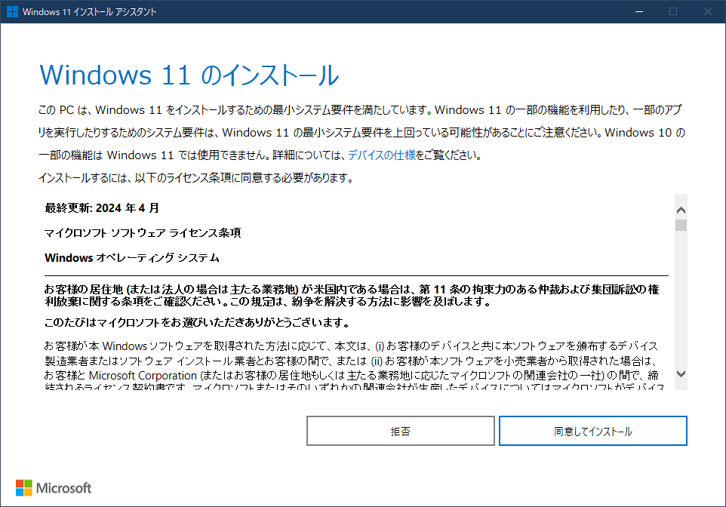
Task: Click the bold arbitration notice paragraph starting お客様の居住地
Action: 352,296
